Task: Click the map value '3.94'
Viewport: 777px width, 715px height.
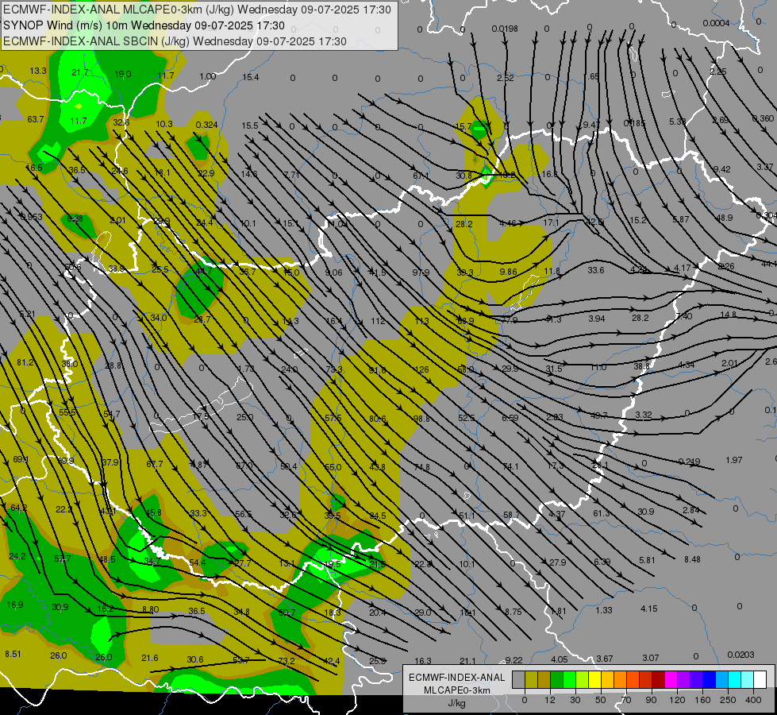Action: pyautogui.click(x=597, y=319)
